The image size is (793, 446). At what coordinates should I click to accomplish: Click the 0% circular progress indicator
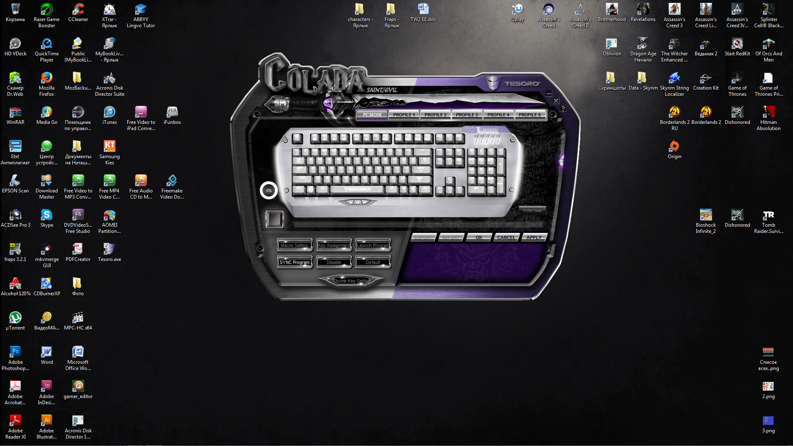pos(269,190)
